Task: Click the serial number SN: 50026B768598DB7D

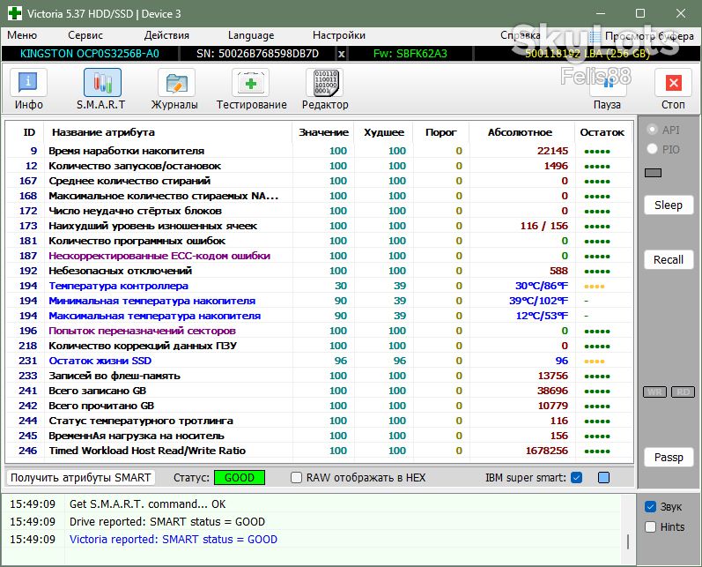Action: (257, 54)
